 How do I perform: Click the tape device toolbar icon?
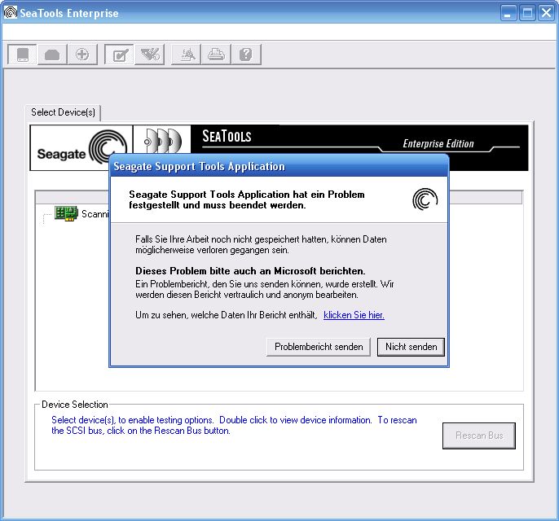point(52,55)
